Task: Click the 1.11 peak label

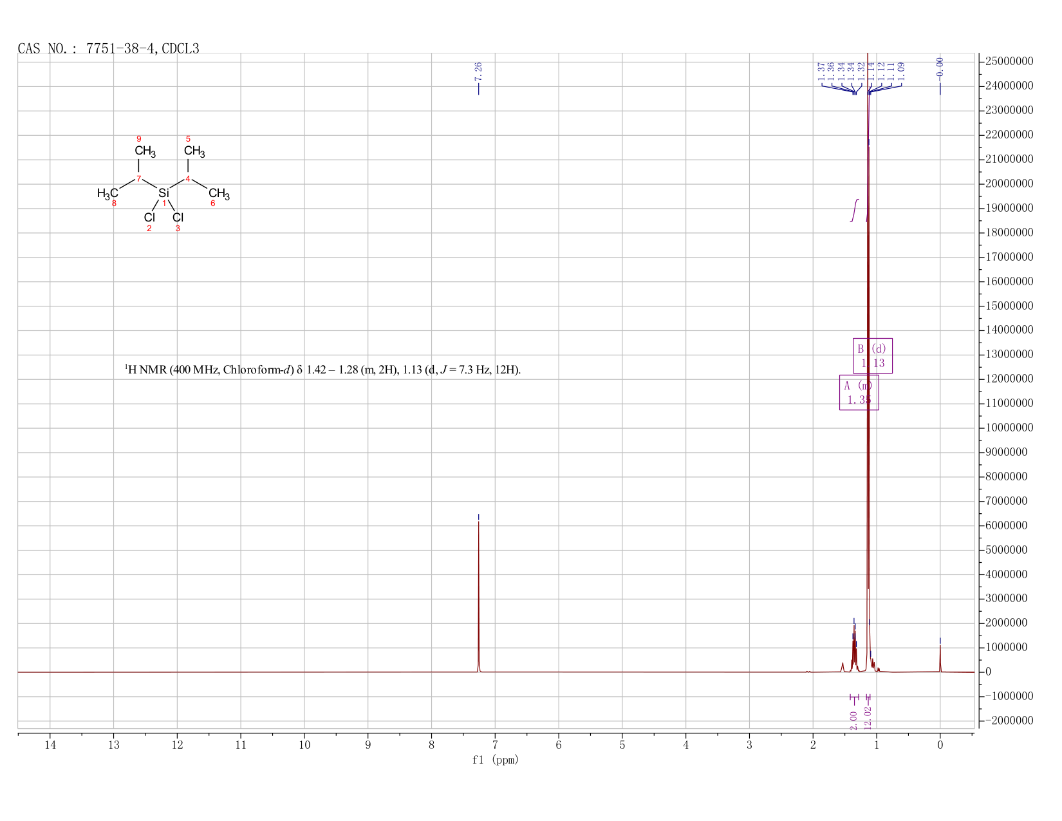Action: (891, 71)
